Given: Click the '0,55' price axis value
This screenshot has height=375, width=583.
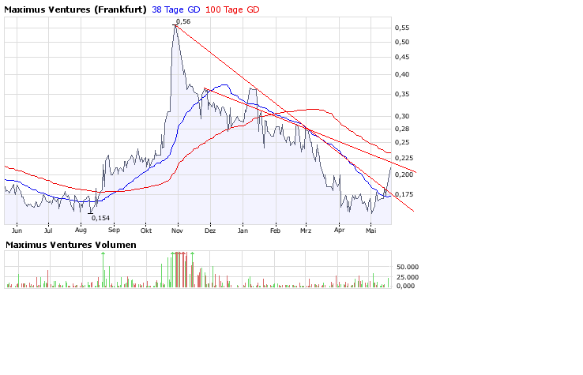Looking at the screenshot, I should [x=402, y=28].
